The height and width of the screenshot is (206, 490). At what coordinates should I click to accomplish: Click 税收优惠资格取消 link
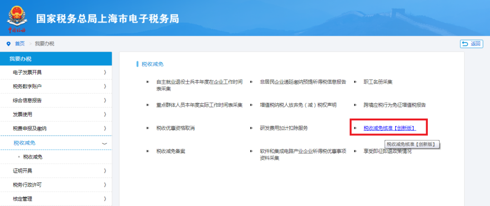pos(175,128)
